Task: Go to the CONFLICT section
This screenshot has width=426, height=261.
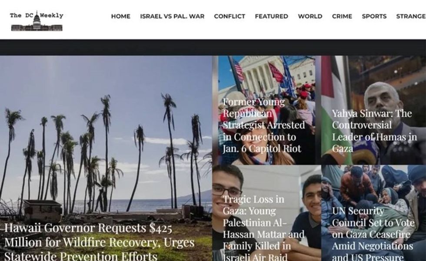Action: point(230,16)
